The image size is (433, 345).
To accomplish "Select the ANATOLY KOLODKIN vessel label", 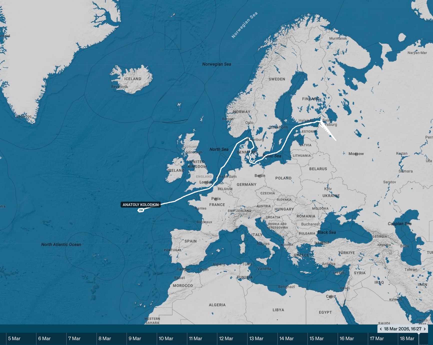I will click(x=141, y=205).
